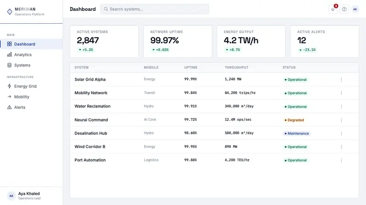Click the 1,240 MW throughput value
This screenshot has width=366, height=205.
[233, 79]
